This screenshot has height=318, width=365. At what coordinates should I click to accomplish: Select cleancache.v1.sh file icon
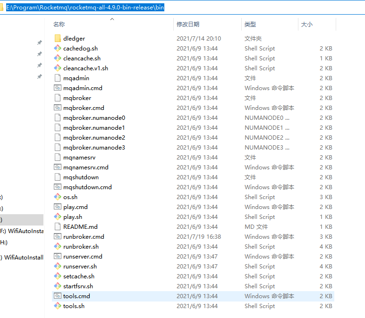tap(58, 68)
